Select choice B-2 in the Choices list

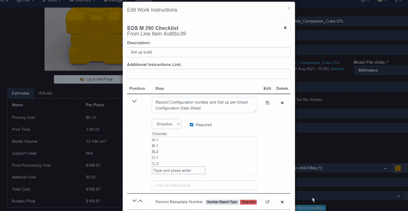[x=155, y=152]
